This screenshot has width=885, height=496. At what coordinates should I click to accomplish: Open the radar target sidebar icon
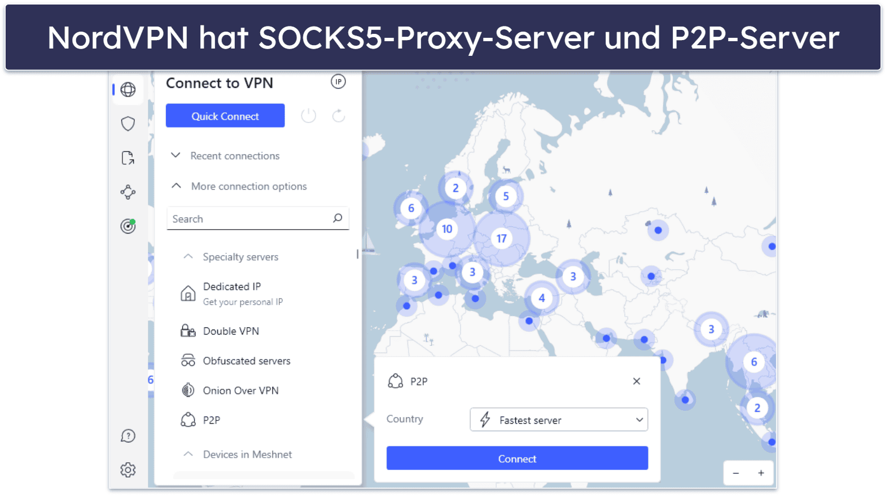tap(128, 226)
